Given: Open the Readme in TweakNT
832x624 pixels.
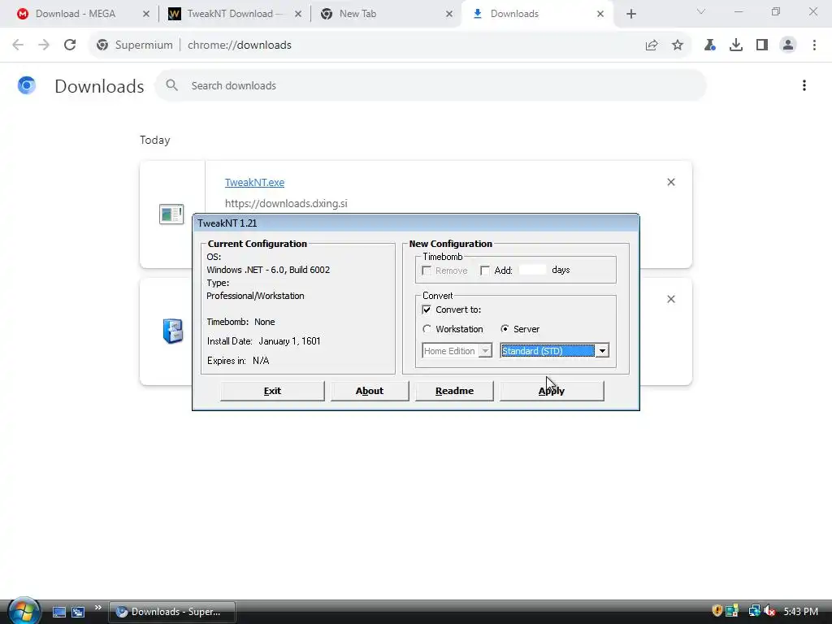Looking at the screenshot, I should (x=454, y=391).
